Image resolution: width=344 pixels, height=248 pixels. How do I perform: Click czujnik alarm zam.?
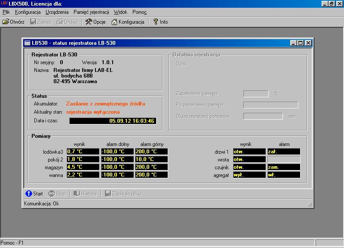(x=284, y=167)
